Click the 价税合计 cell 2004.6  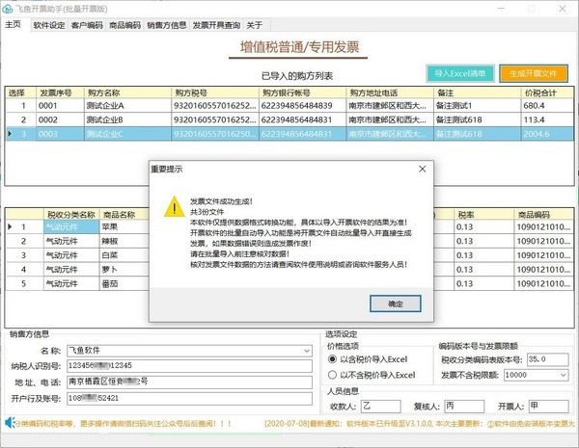click(547, 134)
